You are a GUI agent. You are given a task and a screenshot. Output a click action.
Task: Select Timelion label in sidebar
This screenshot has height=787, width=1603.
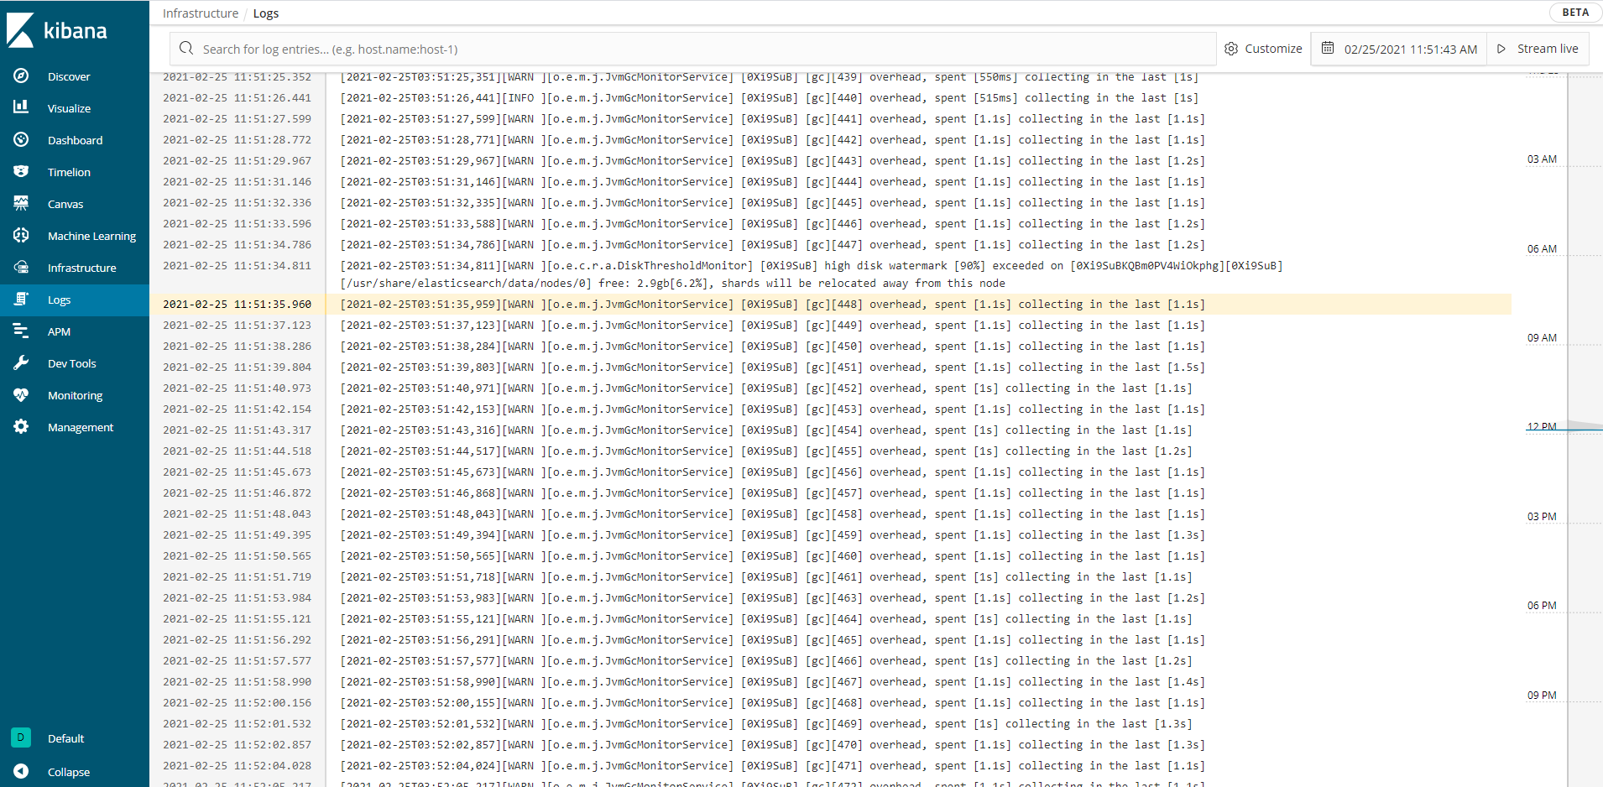69,172
